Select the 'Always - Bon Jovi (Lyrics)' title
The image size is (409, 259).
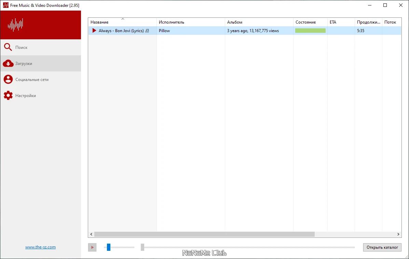pyautogui.click(x=121, y=30)
